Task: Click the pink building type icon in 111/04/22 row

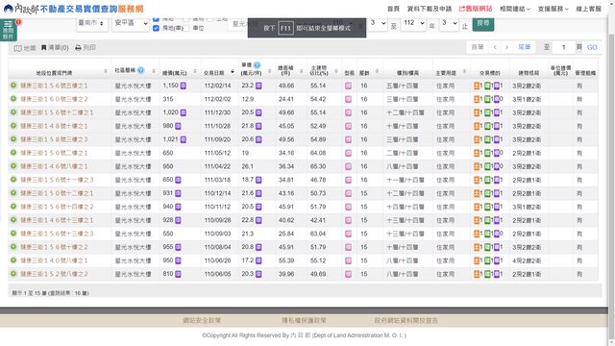Action: tap(348, 166)
